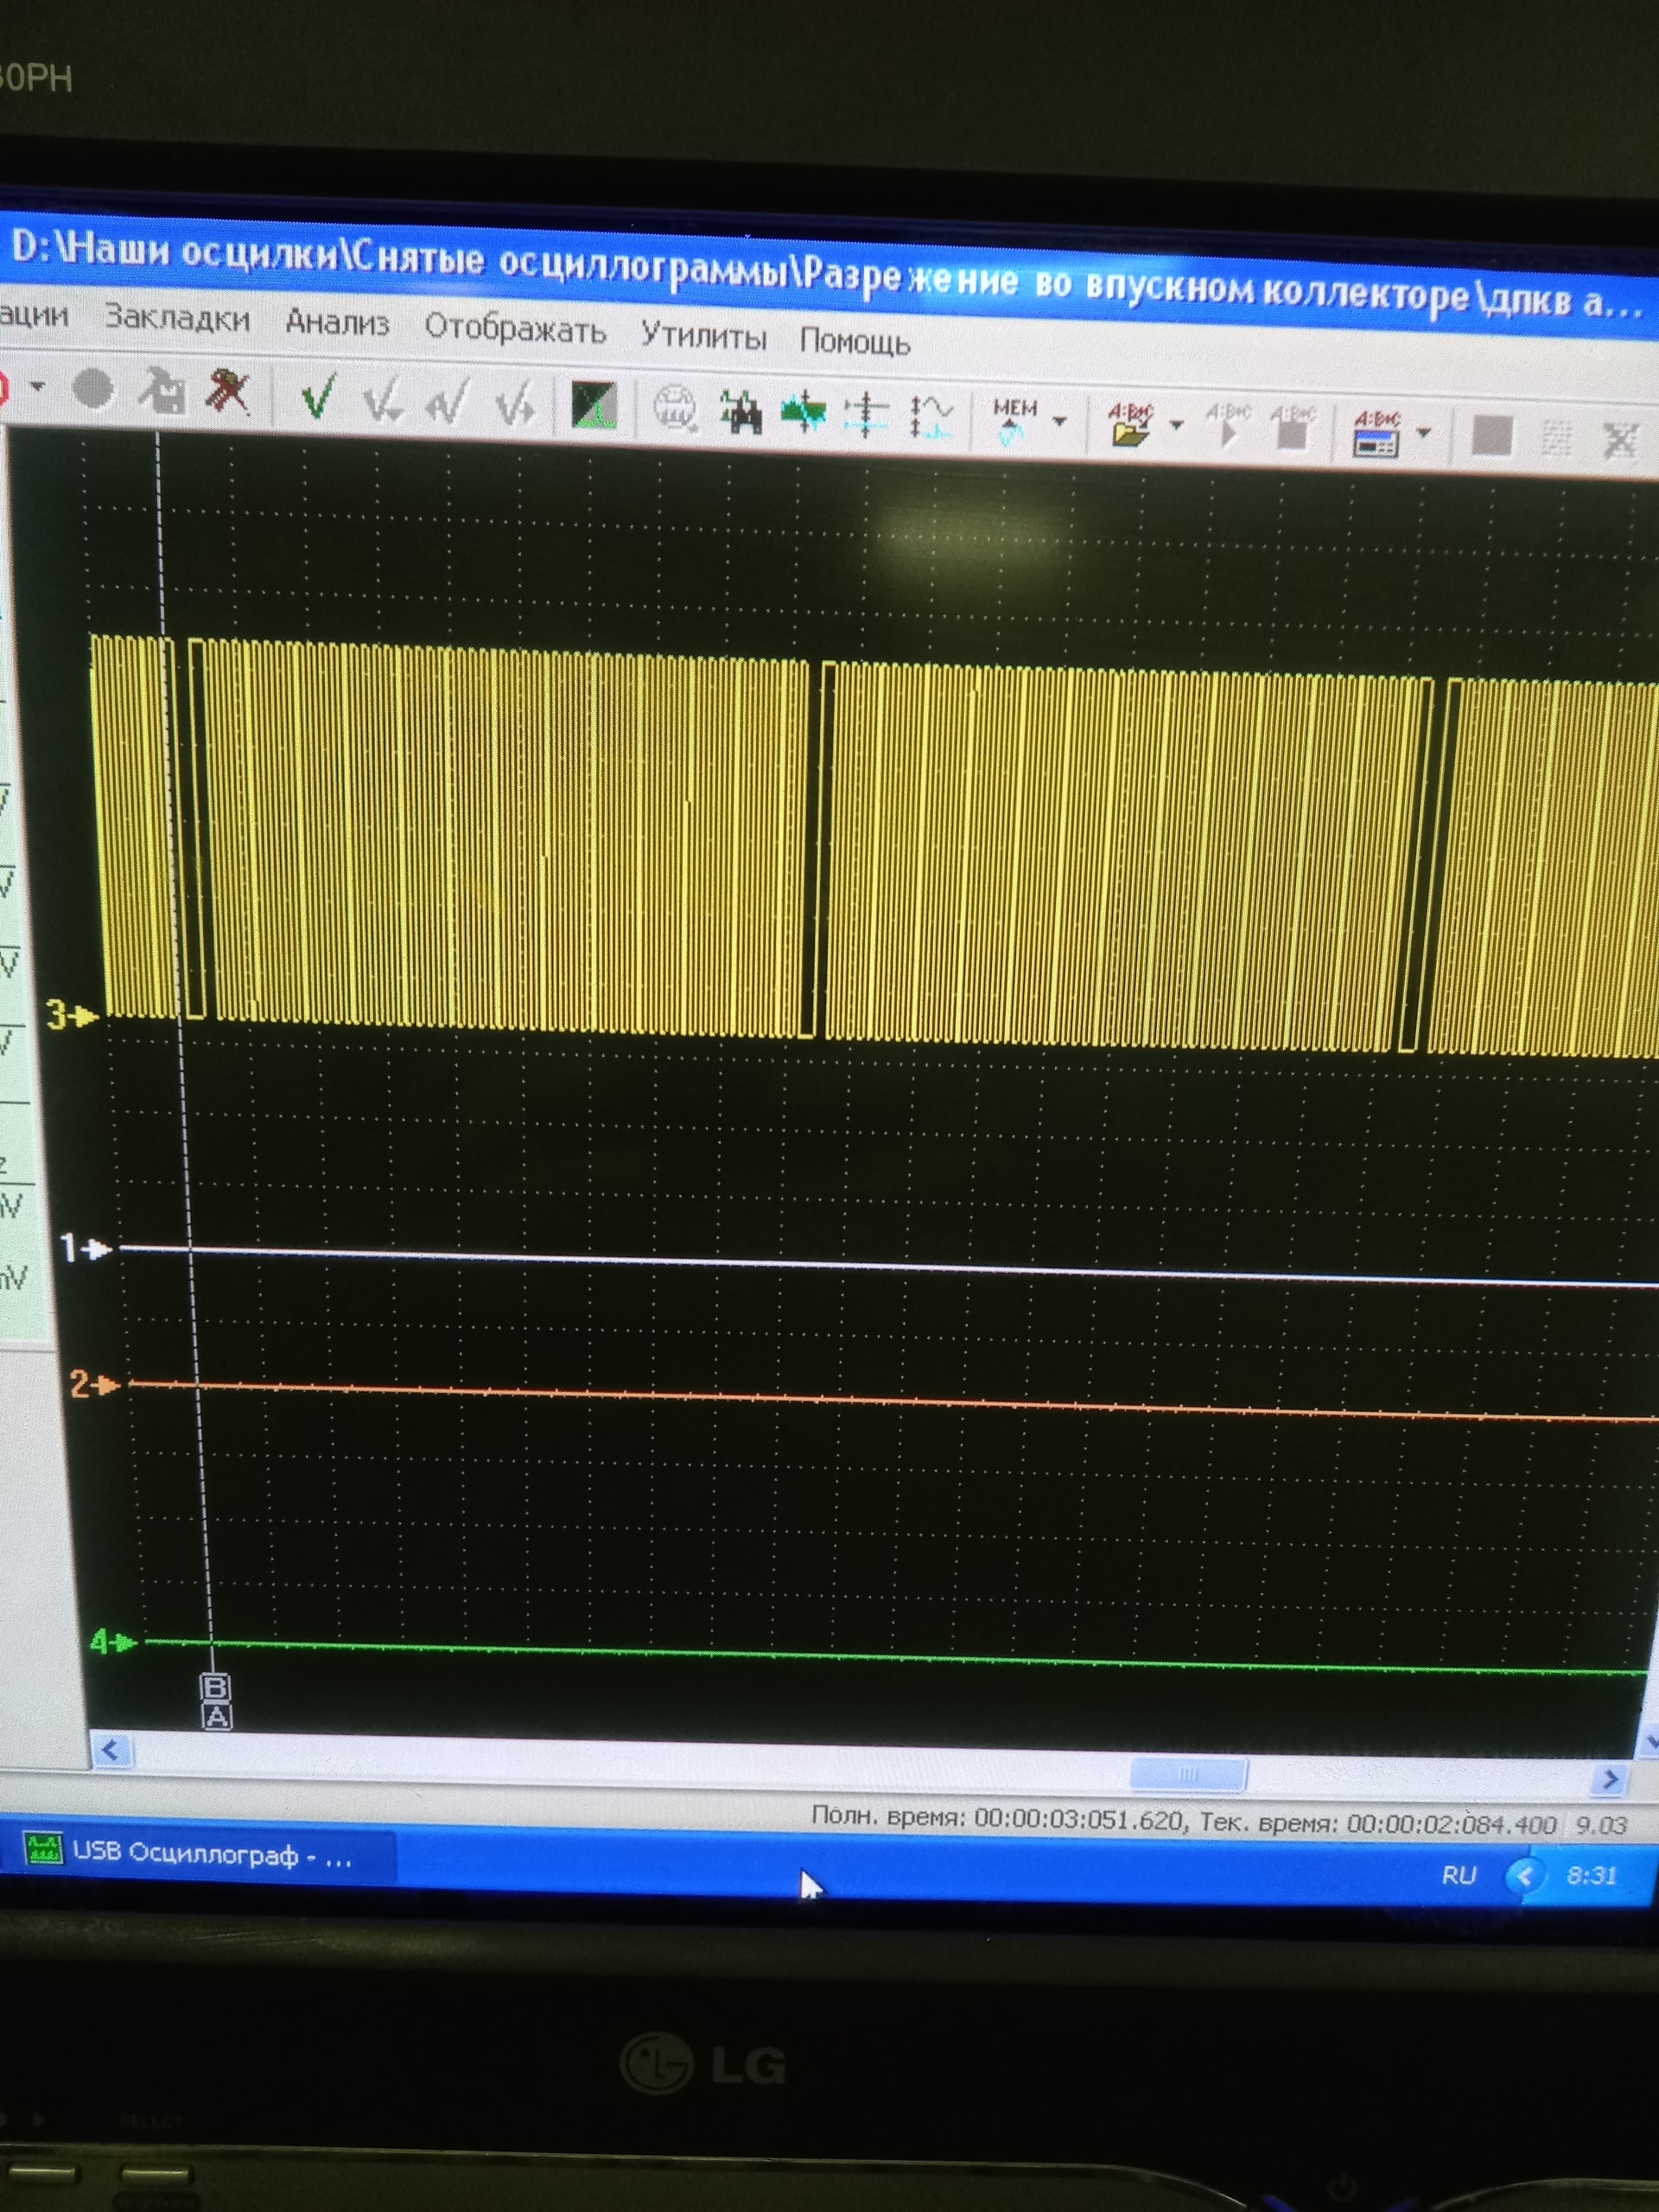Open the Закладки menu
Screen dimensions: 1659x2212
click(177, 318)
